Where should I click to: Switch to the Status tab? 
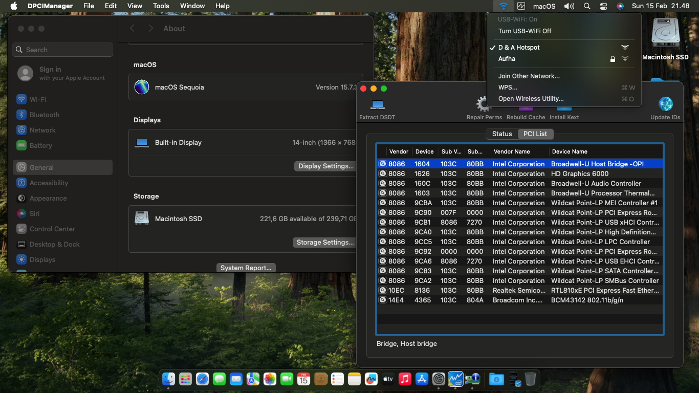502,134
